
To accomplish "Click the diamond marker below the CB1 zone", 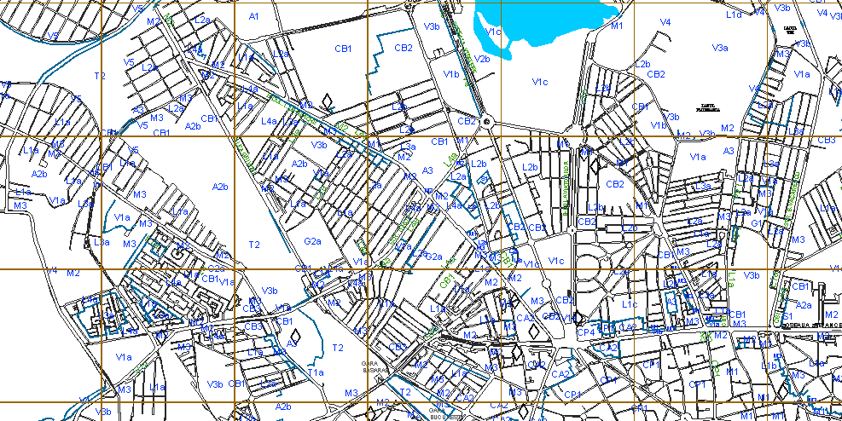I will (328, 102).
